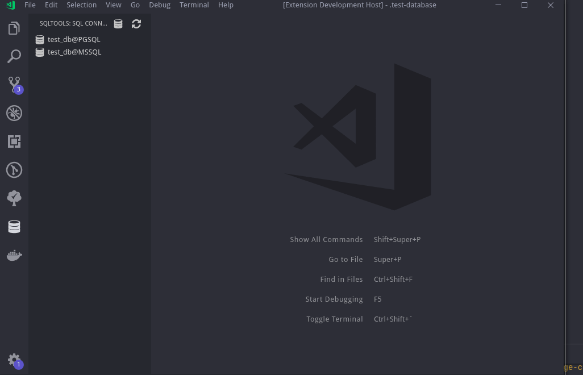Open the Help menu
Viewport: 583px width, 375px height.
(226, 5)
